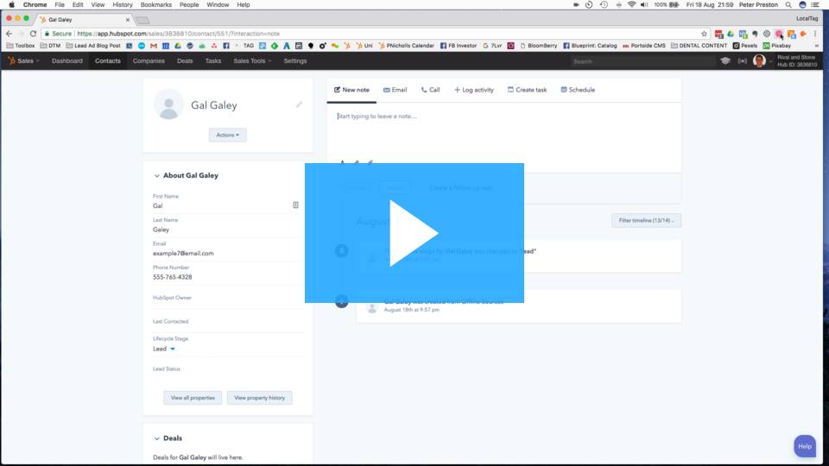
Task: Open the Schedule tab
Action: pyautogui.click(x=578, y=90)
